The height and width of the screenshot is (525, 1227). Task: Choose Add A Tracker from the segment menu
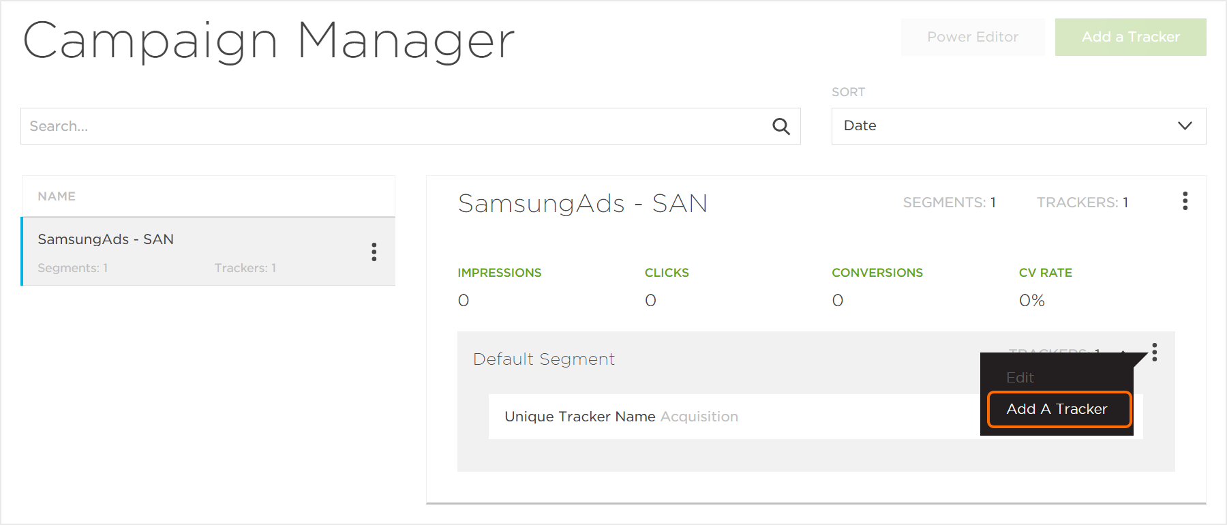[x=1060, y=409]
